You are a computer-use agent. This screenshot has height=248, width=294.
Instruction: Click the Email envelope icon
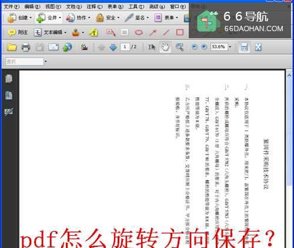coord(54,47)
